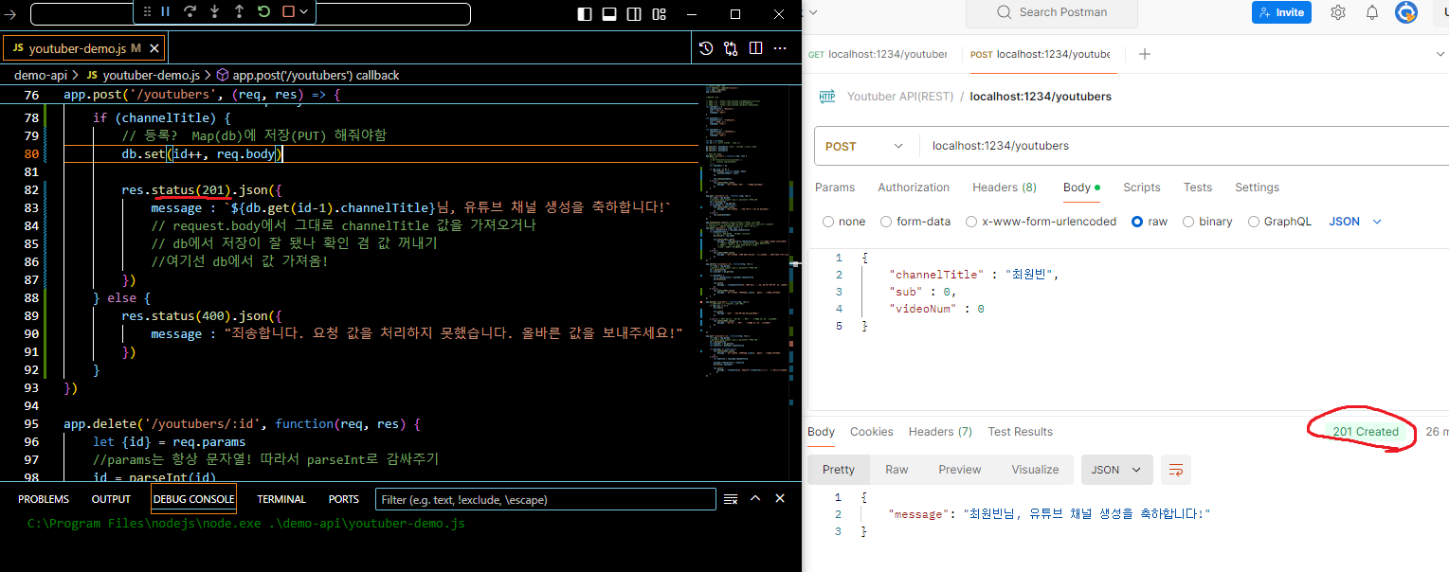Select the none body radio option
The image size is (1449, 572).
click(828, 222)
